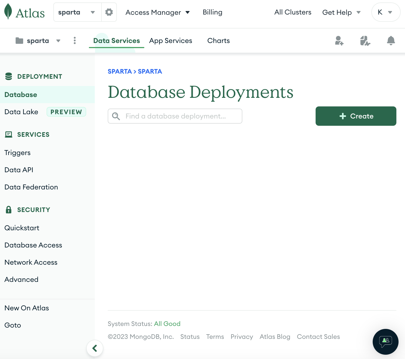
Task: Click the invite user icon
Action: pos(339,41)
